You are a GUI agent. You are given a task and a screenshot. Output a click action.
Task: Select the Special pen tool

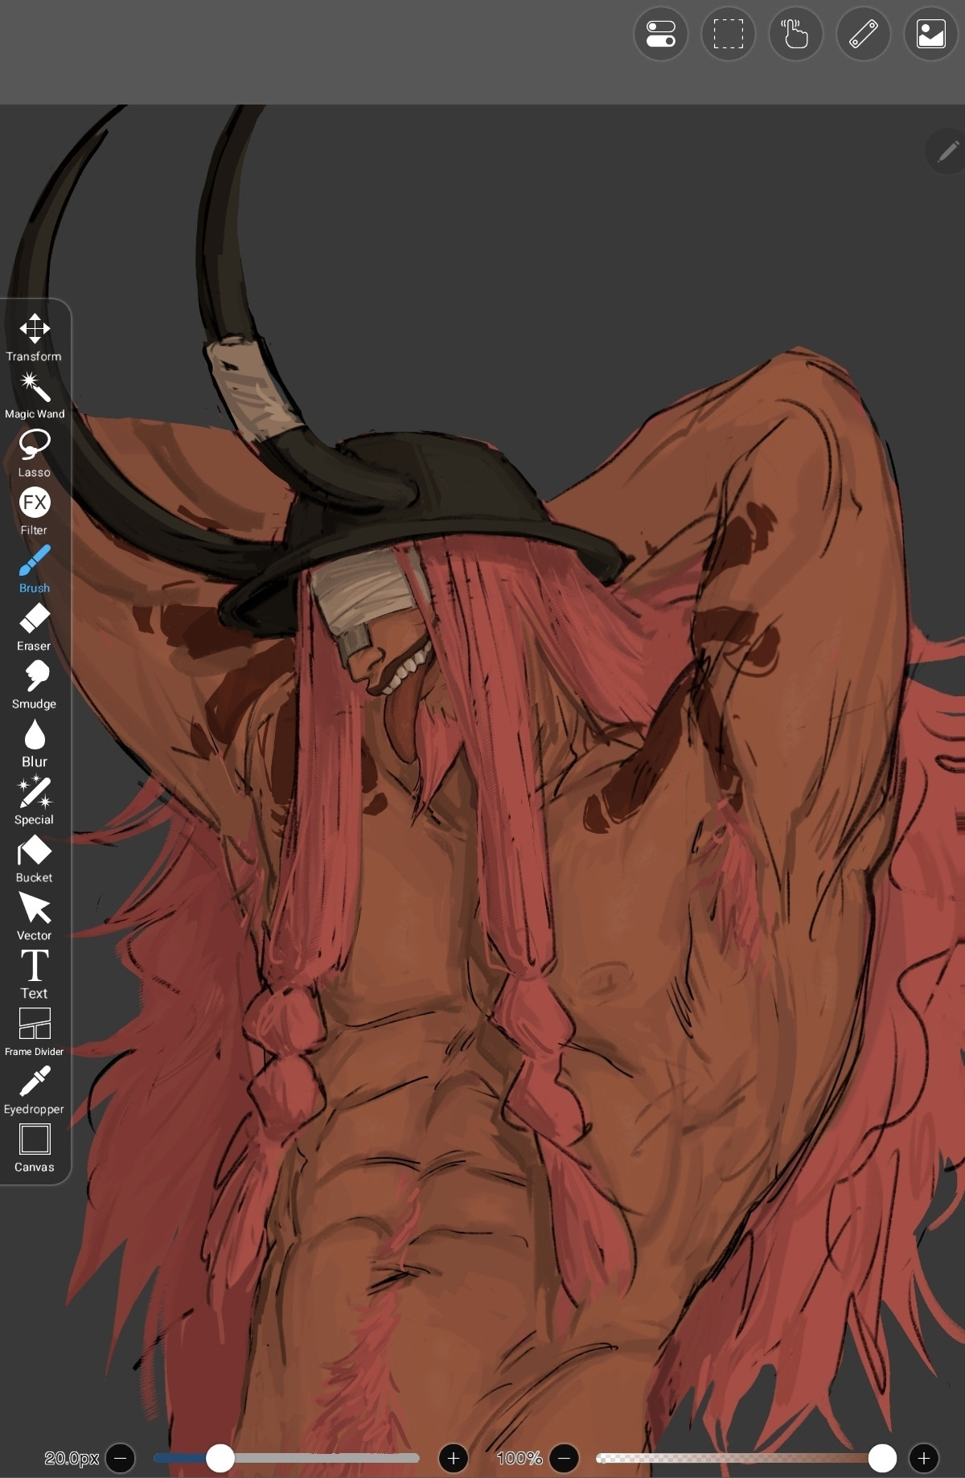click(x=35, y=800)
